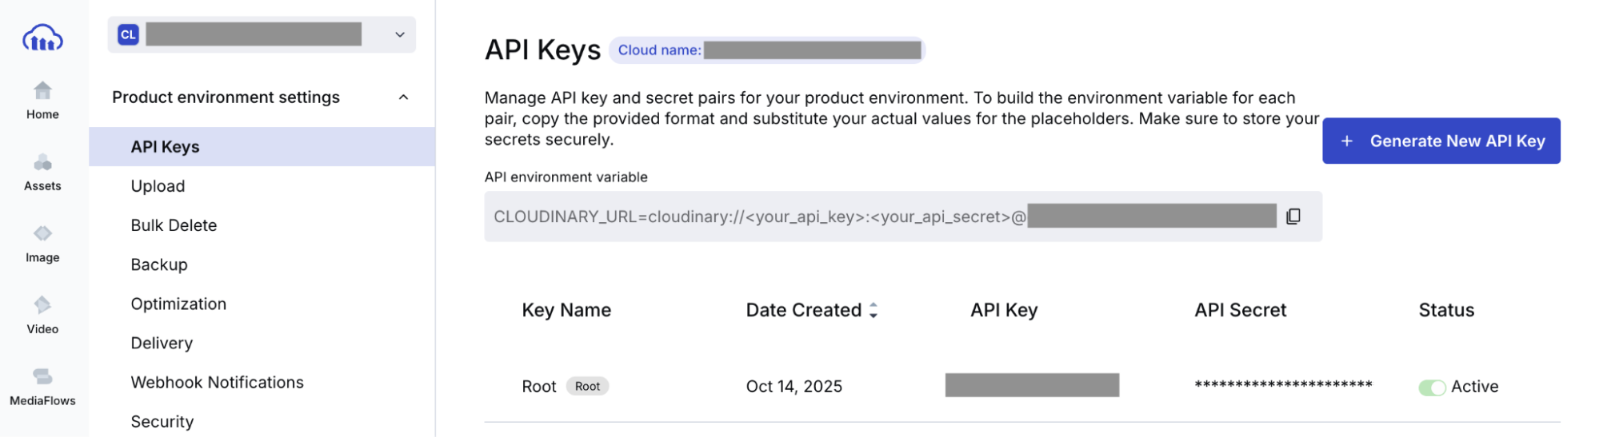This screenshot has width=1599, height=437.
Task: Click Generate New API Key button
Action: [x=1441, y=141]
